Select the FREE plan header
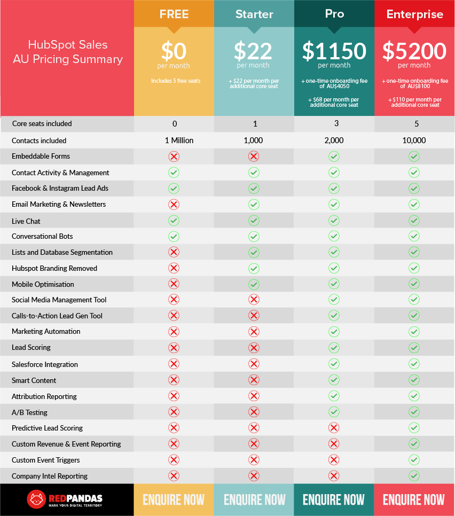The height and width of the screenshot is (516, 455). click(174, 14)
